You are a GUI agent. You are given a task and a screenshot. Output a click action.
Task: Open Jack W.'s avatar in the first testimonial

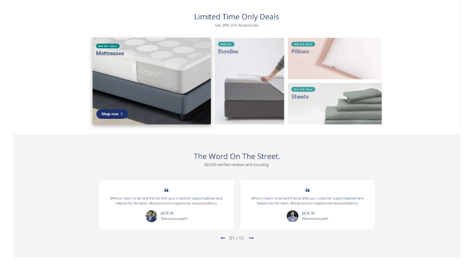(151, 216)
